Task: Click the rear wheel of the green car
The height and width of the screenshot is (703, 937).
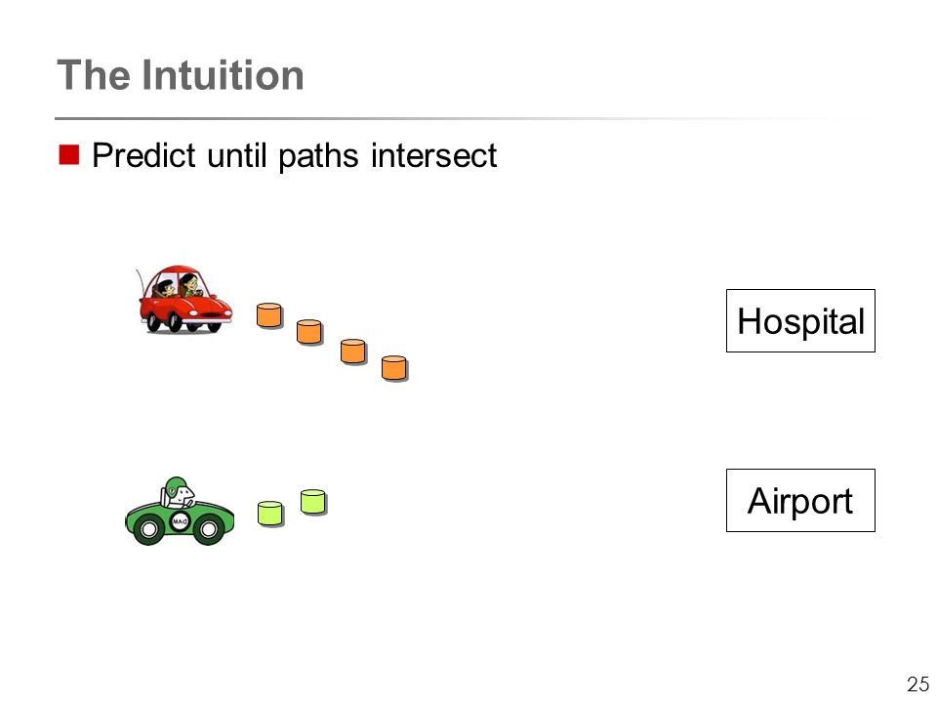Action: (148, 529)
